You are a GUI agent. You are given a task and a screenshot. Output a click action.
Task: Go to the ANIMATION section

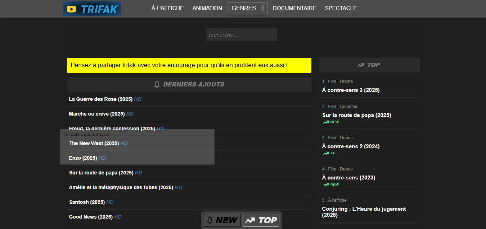coord(207,8)
